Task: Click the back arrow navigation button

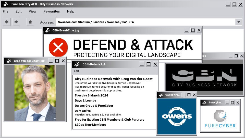Action: click(7, 22)
